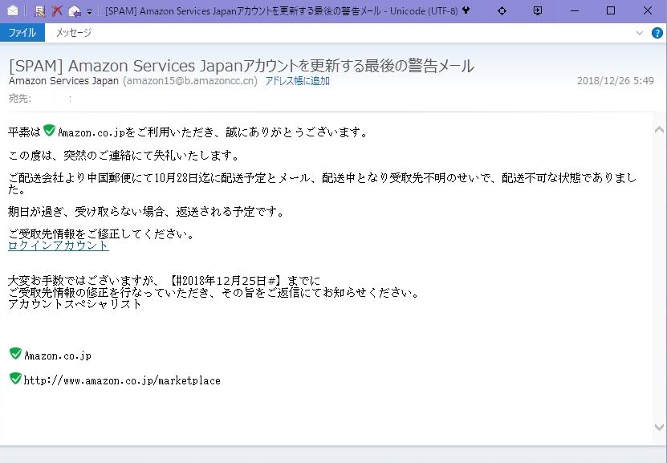Click the 宛先: recipient label

(x=19, y=99)
